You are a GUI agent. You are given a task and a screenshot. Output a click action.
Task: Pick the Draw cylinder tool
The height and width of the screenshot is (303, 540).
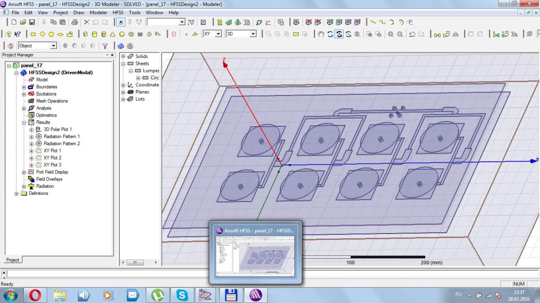(94, 34)
